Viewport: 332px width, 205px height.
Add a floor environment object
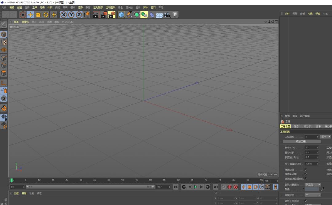(x=160, y=15)
